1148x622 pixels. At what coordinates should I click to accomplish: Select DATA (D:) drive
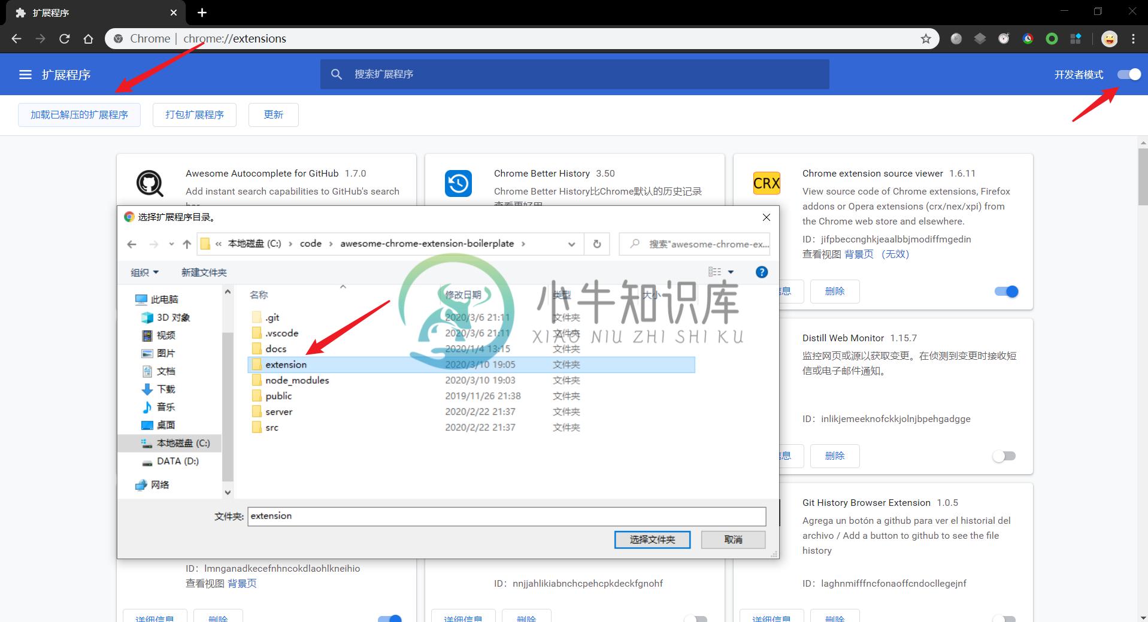171,461
